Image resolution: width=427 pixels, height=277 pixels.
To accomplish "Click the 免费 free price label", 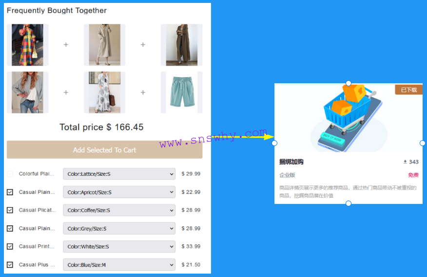I will [x=413, y=175].
